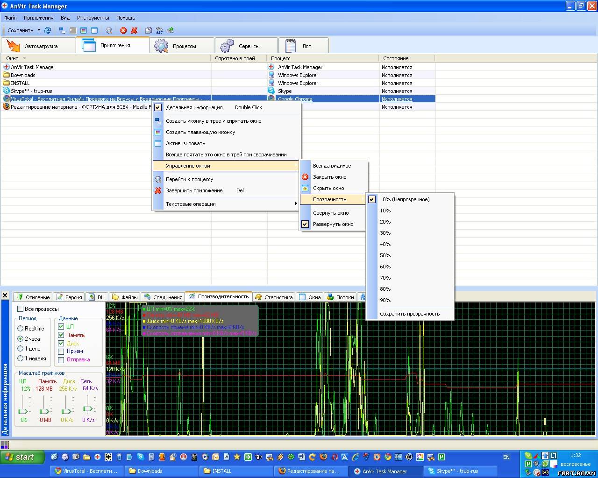Image resolution: width=598 pixels, height=478 pixels.
Task: Uncheck the ЦП data checkbox
Action: point(61,326)
